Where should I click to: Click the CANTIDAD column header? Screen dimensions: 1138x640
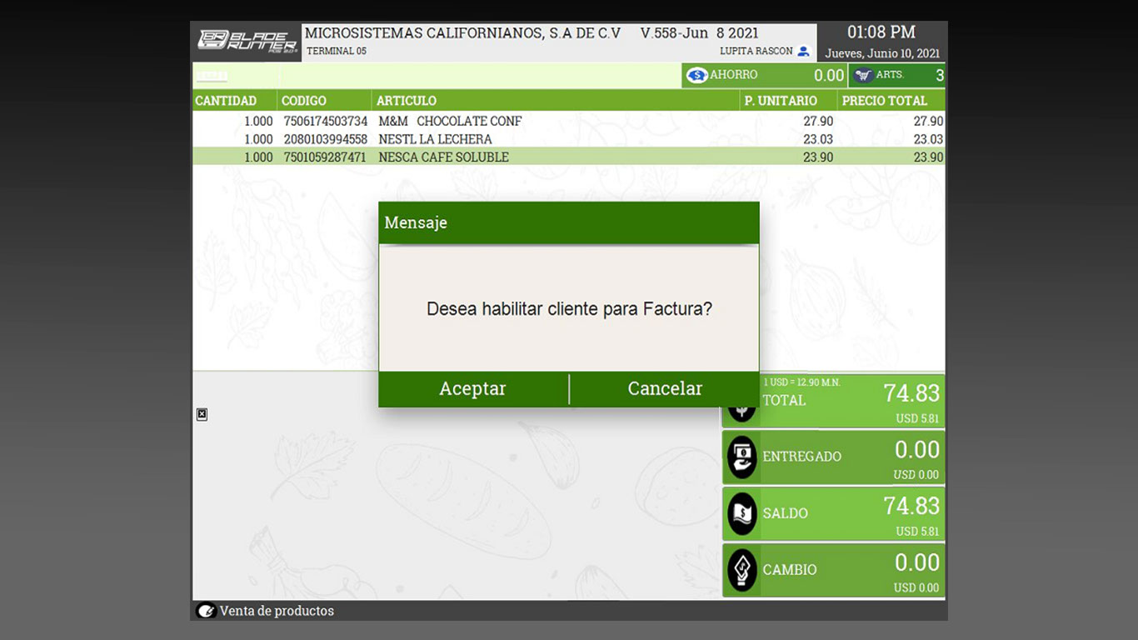pyautogui.click(x=226, y=101)
